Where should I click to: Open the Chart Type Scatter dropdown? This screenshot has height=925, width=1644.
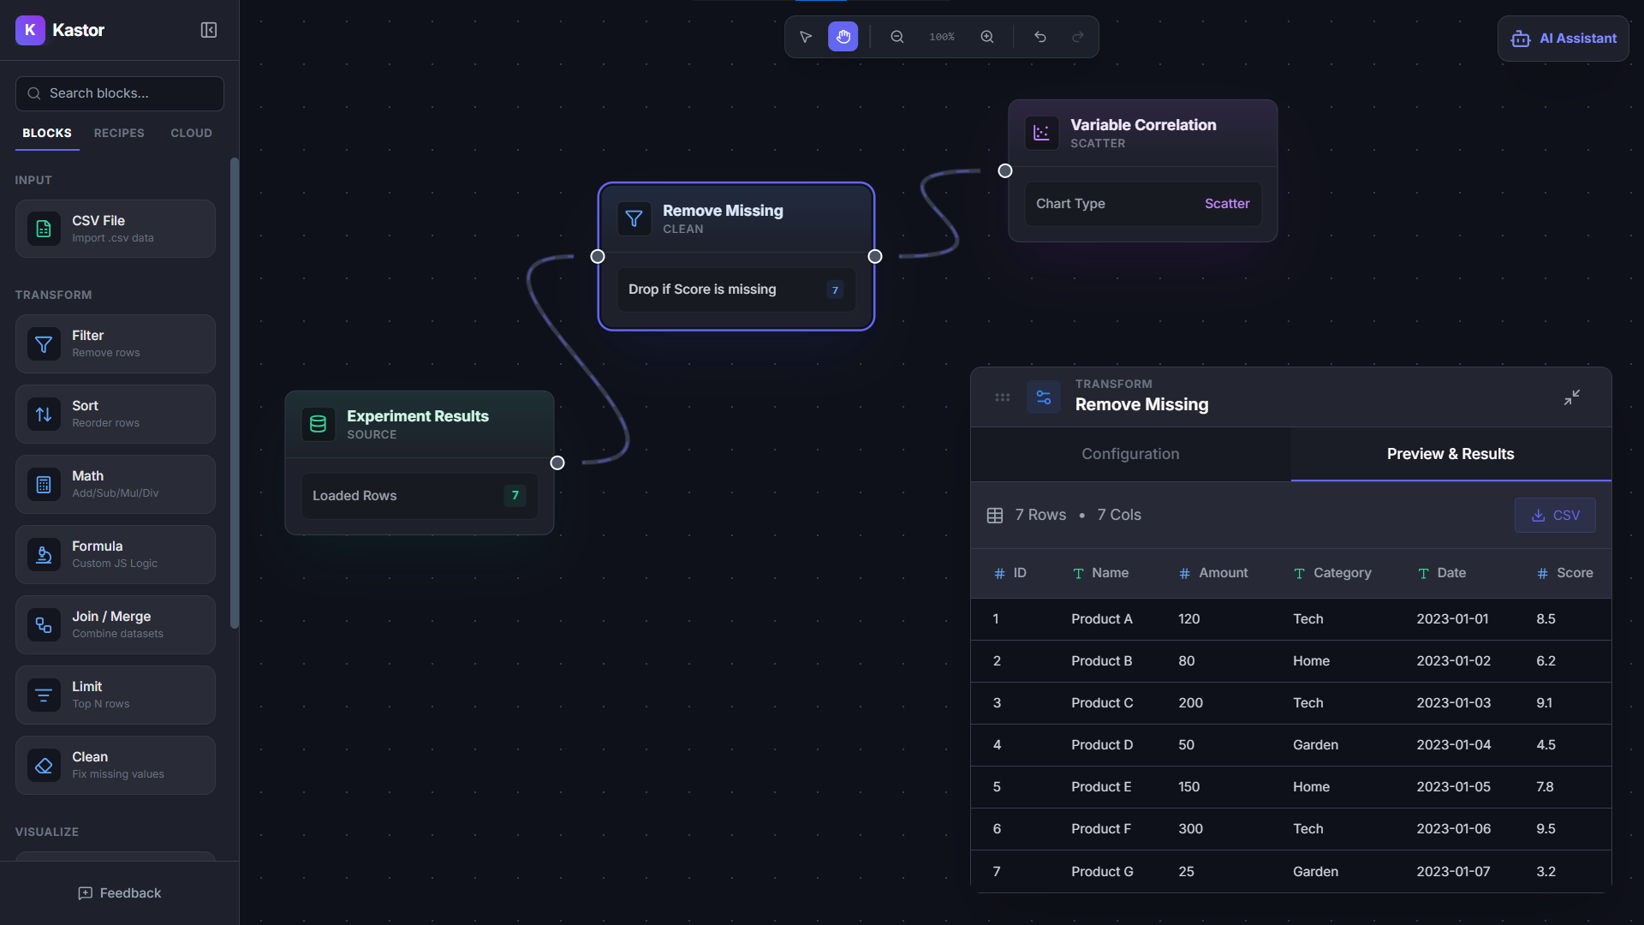tap(1143, 204)
